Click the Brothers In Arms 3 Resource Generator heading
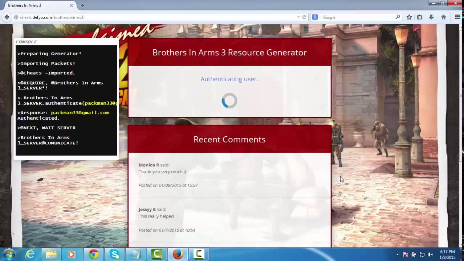The width and height of the screenshot is (464, 261). (229, 52)
